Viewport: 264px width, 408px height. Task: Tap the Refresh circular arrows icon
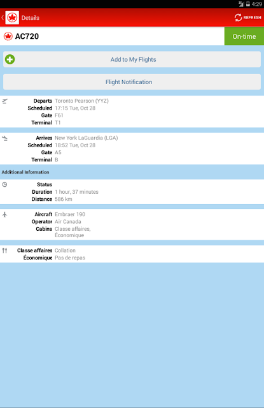238,17
